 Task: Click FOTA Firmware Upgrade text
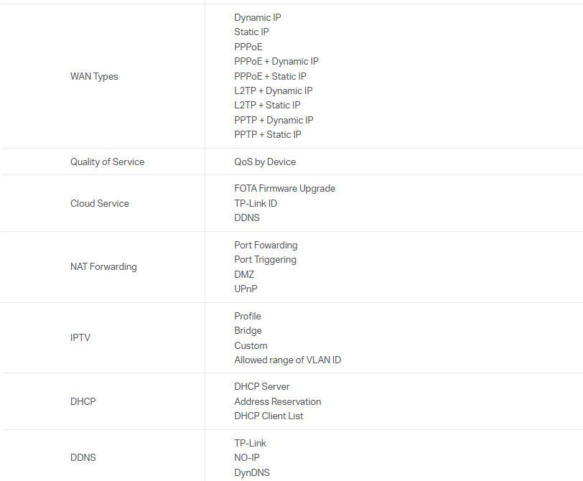(284, 188)
